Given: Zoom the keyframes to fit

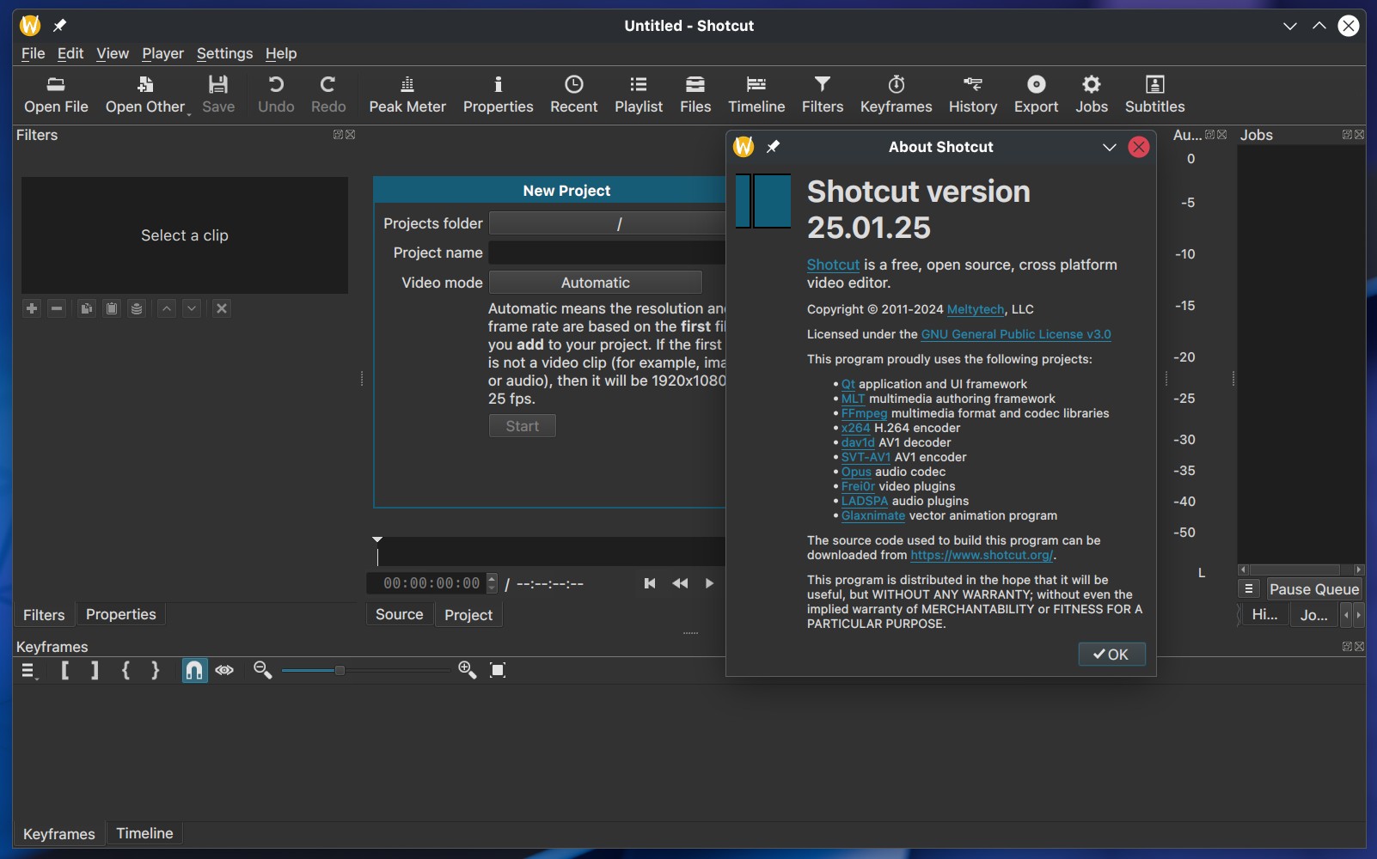Looking at the screenshot, I should tap(498, 671).
